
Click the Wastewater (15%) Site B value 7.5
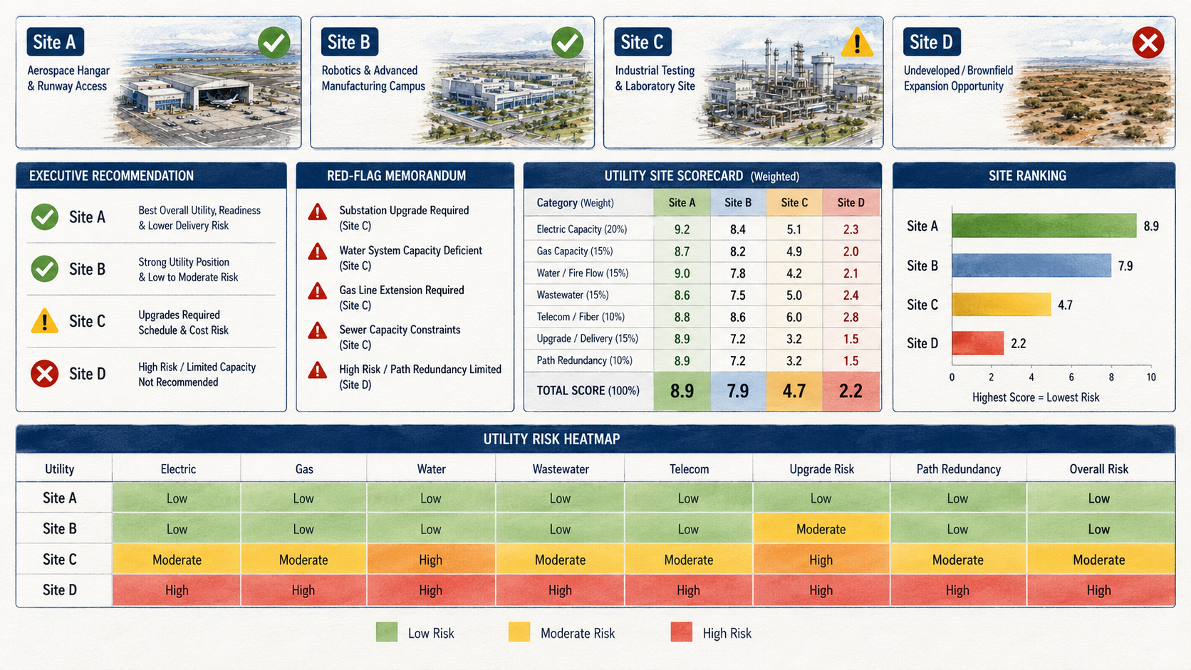pyautogui.click(x=738, y=295)
